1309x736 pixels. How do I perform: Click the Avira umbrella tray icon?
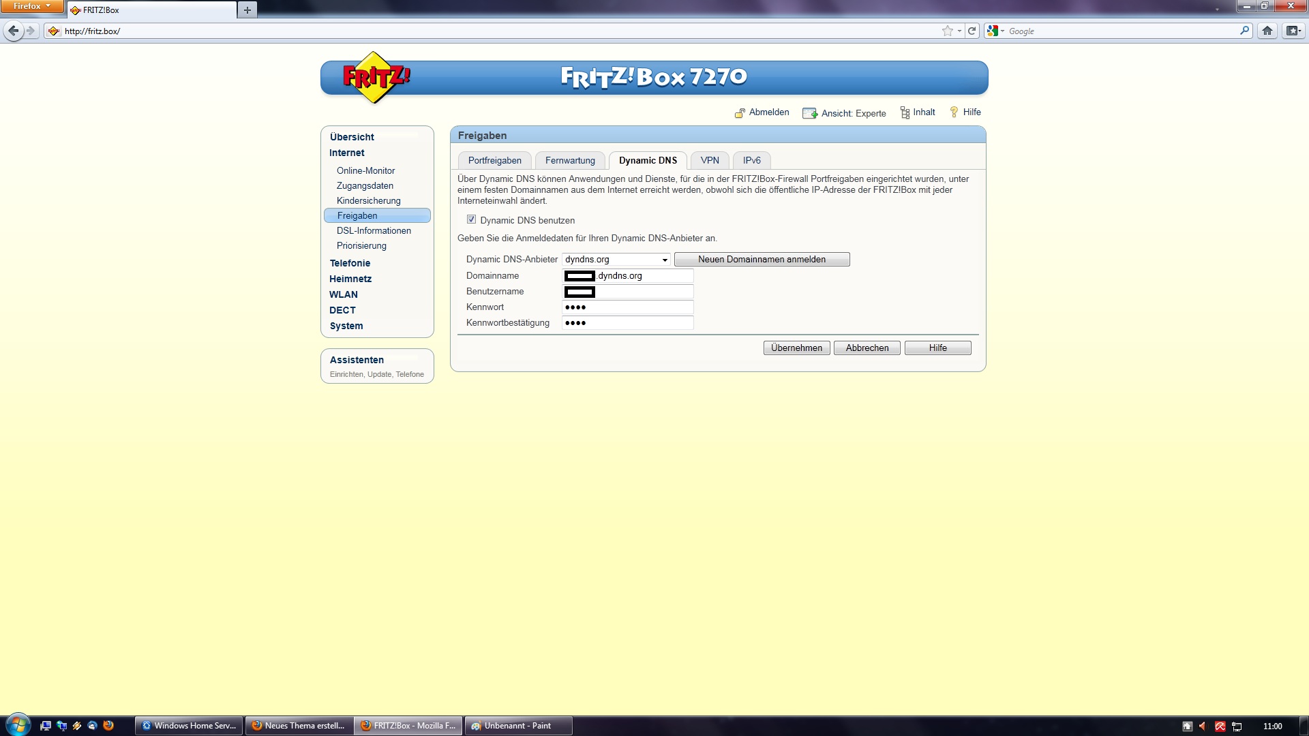click(x=1220, y=726)
